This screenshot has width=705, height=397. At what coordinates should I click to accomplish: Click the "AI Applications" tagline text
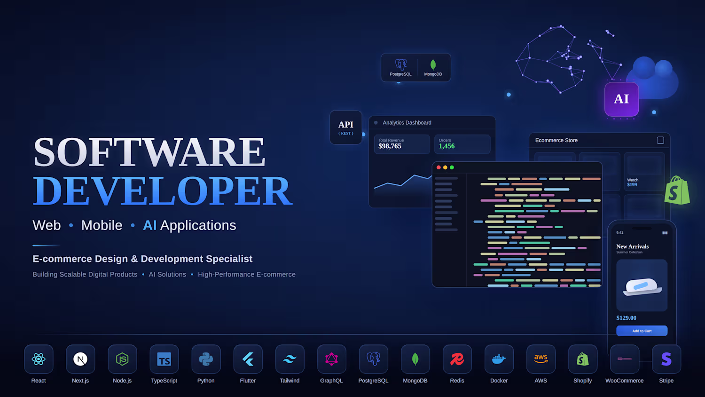189,225
